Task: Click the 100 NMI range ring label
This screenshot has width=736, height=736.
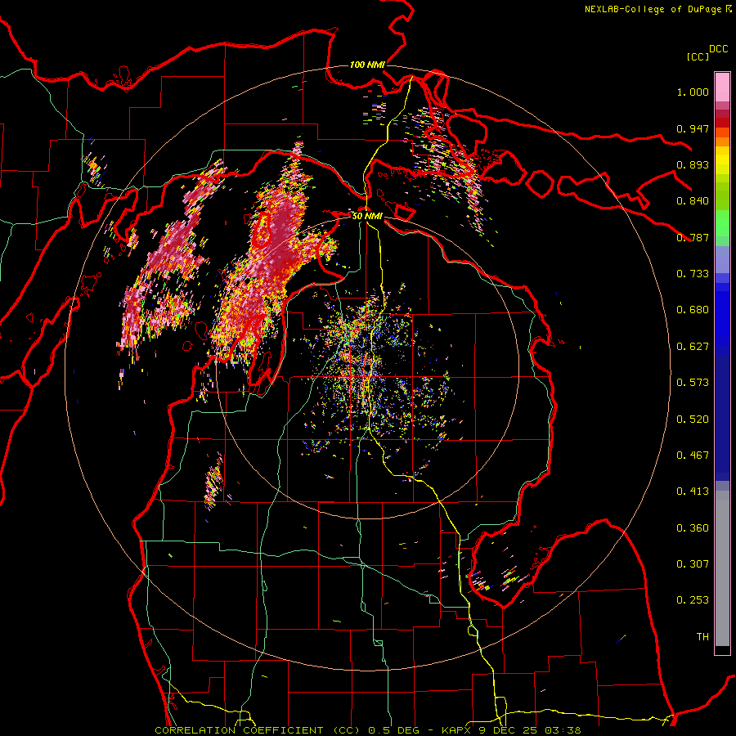Action: tap(367, 65)
